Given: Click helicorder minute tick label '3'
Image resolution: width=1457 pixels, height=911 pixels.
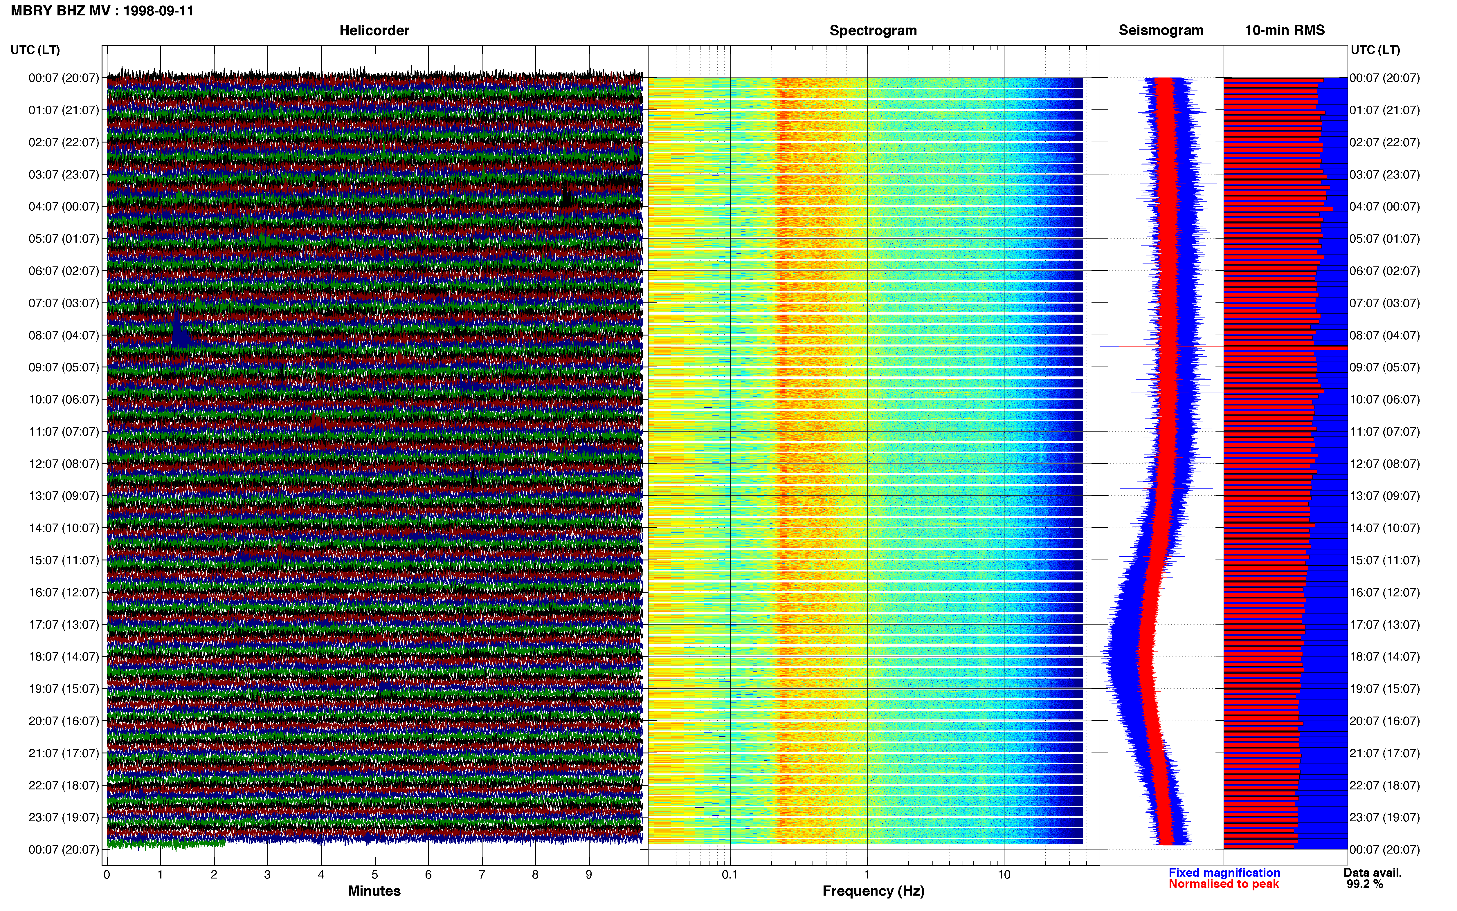Looking at the screenshot, I should click(x=268, y=875).
